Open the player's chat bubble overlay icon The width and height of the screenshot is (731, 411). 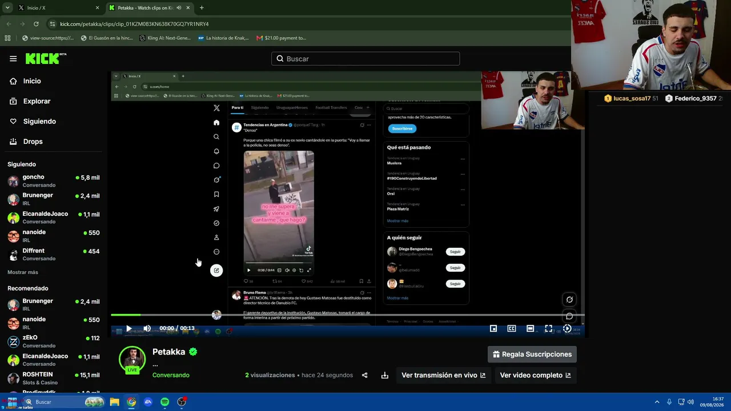[569, 316]
